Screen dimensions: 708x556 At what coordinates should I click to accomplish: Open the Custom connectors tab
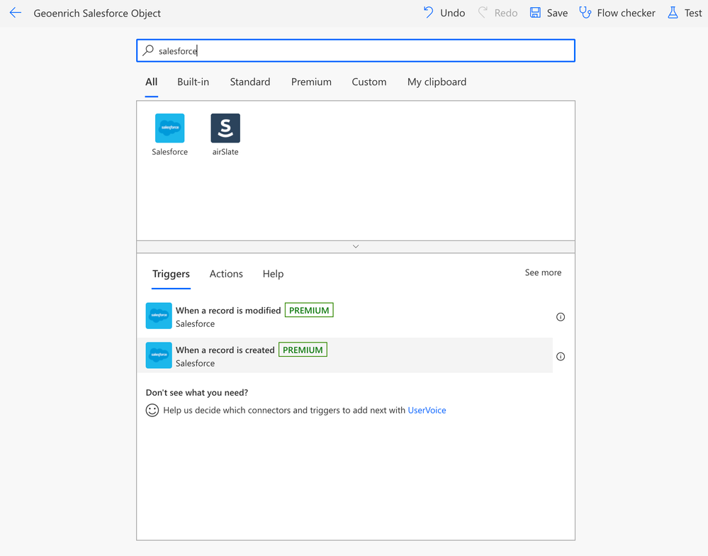pyautogui.click(x=369, y=82)
